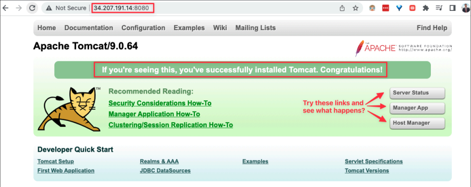
Task: Click the red square extension before the puzzle icon
Action: coord(413,8)
